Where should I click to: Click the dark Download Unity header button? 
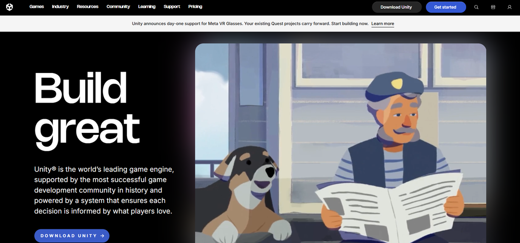[x=397, y=7]
